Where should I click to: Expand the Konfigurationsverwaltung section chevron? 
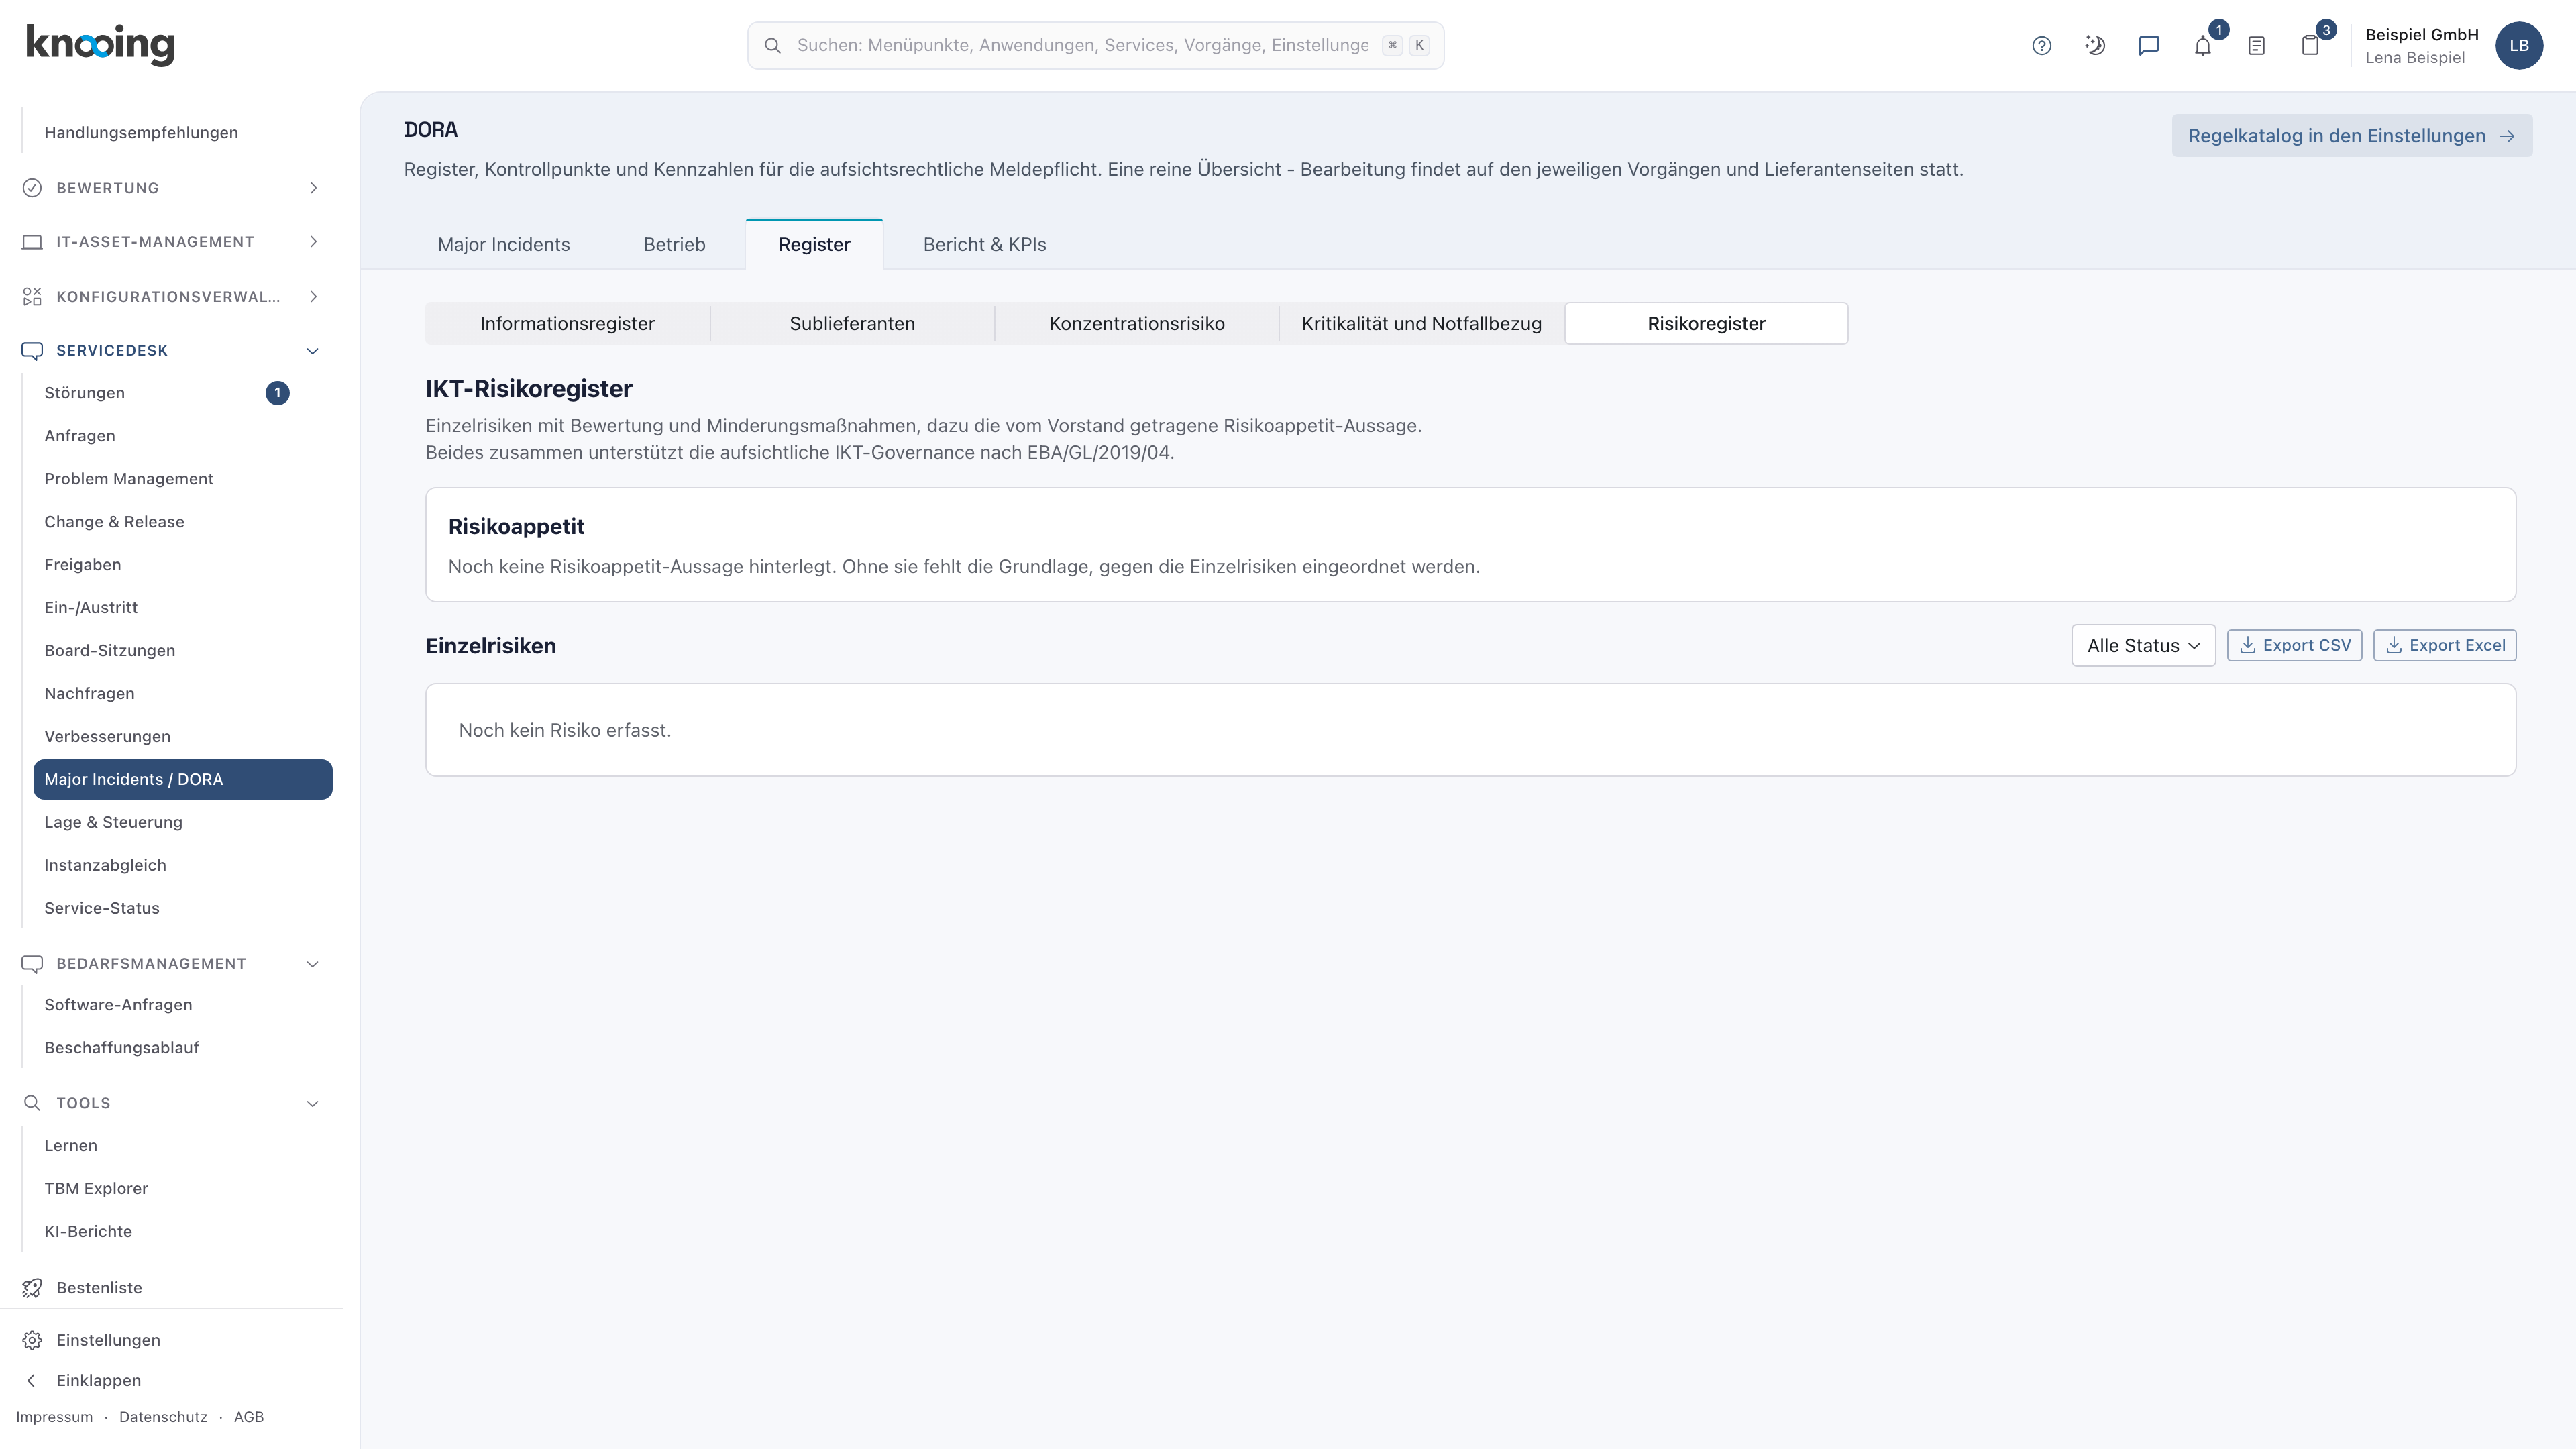tap(313, 296)
